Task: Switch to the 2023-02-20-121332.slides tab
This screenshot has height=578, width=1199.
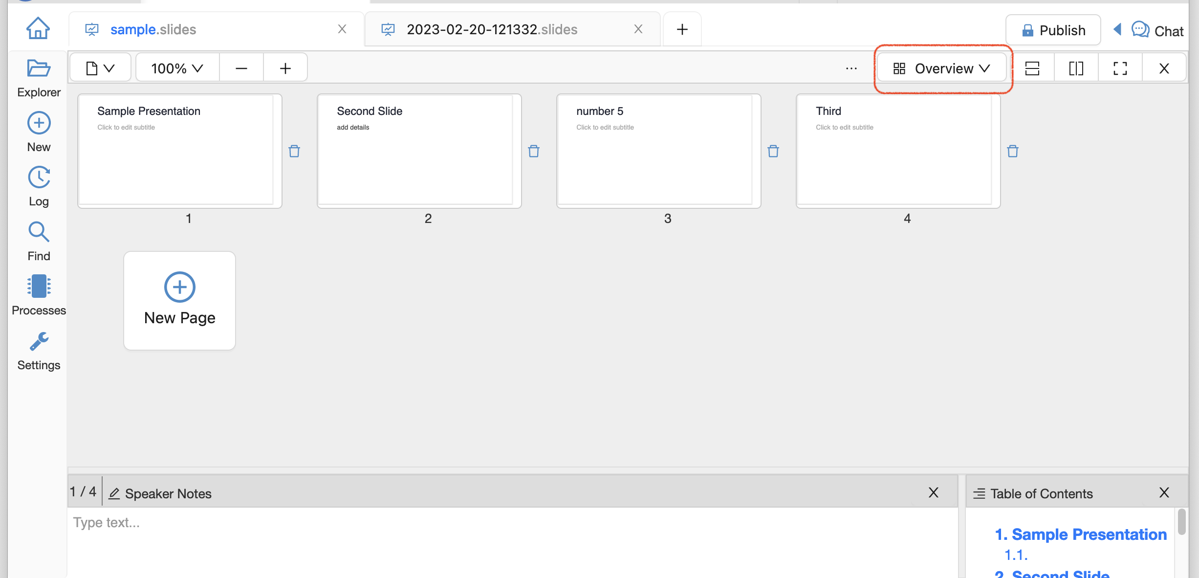Action: tap(492, 29)
